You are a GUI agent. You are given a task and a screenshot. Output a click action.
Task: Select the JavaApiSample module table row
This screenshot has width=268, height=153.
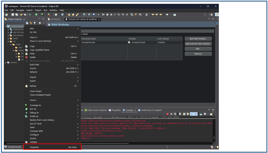coord(131,43)
